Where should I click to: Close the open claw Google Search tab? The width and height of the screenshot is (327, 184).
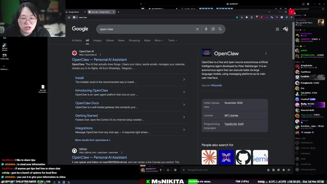pyautogui.click(x=113, y=12)
